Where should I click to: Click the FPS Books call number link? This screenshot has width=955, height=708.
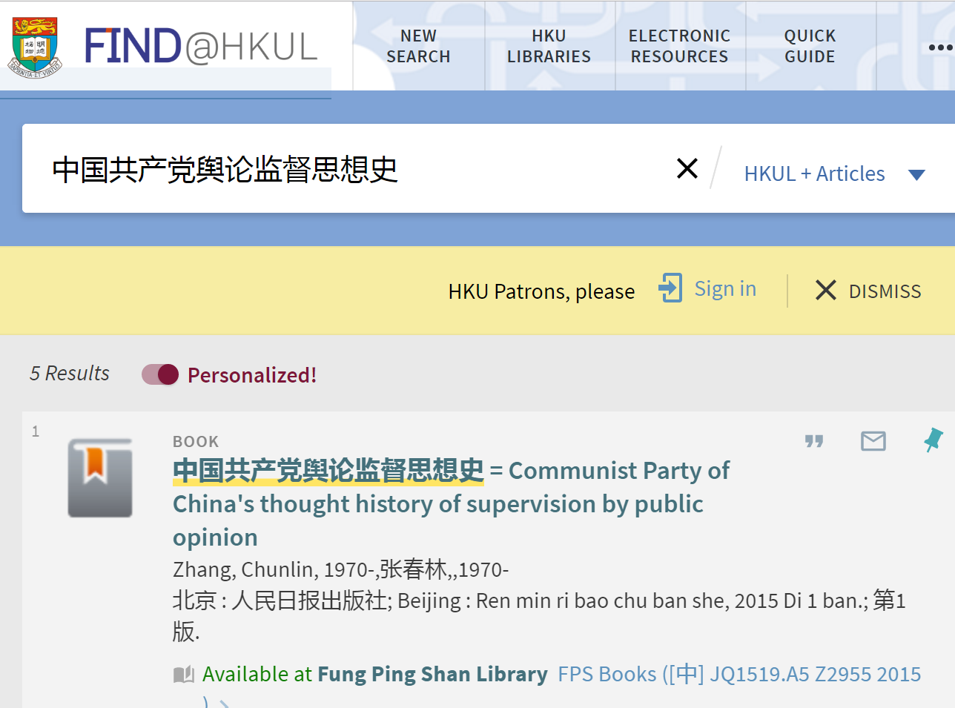[x=738, y=674]
